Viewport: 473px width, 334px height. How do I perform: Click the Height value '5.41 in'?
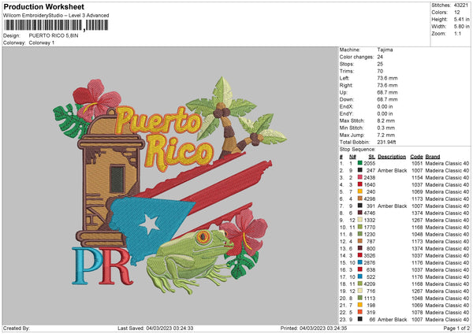[x=461, y=19]
